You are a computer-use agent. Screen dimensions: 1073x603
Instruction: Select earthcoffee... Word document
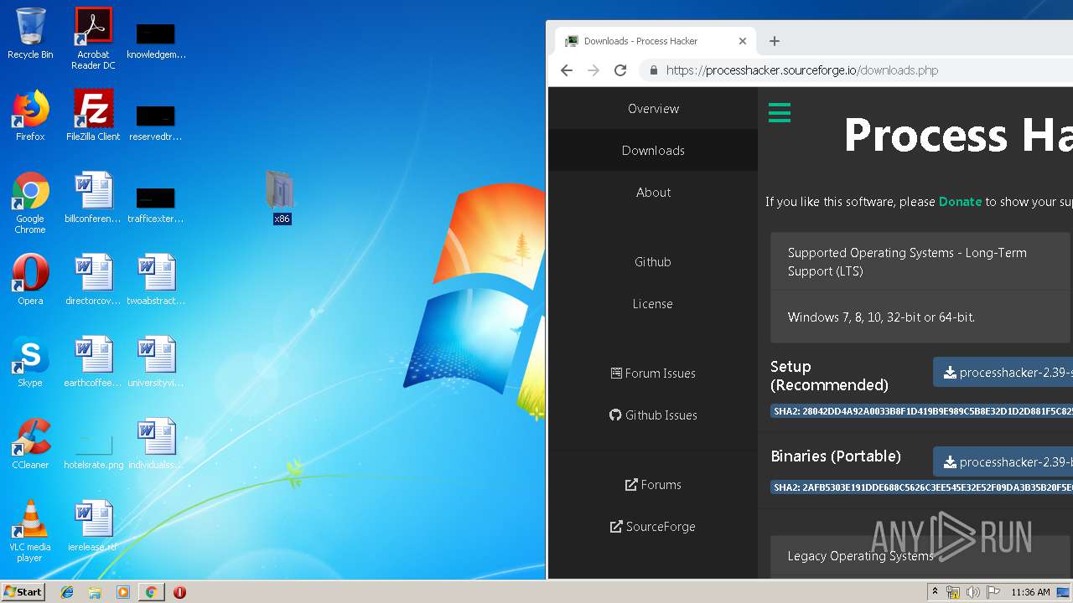(93, 362)
